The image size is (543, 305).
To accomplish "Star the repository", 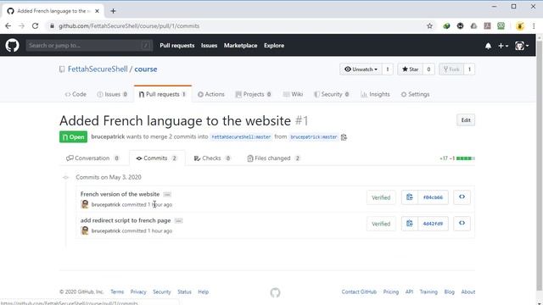I will pos(411,69).
